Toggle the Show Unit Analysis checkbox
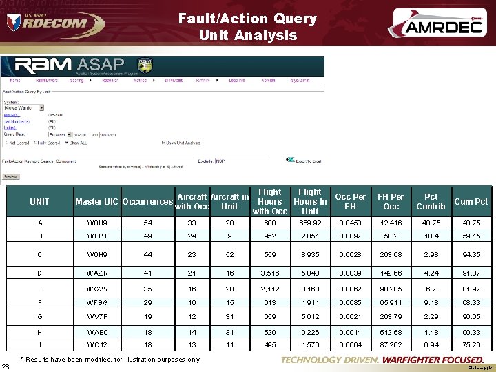Screen dimensions: 496x372 163,143
